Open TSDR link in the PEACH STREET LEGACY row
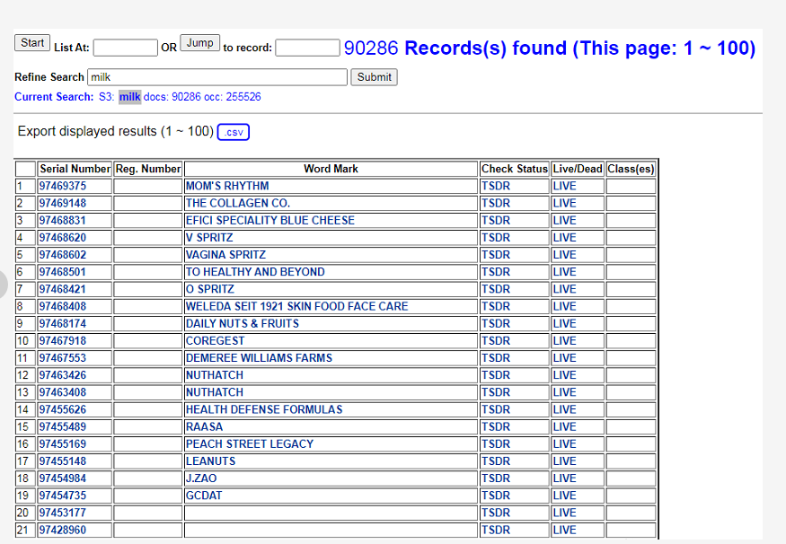The width and height of the screenshot is (786, 544). tap(496, 443)
